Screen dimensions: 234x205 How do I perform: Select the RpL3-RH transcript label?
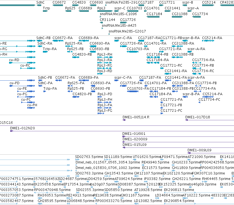point(105,54)
